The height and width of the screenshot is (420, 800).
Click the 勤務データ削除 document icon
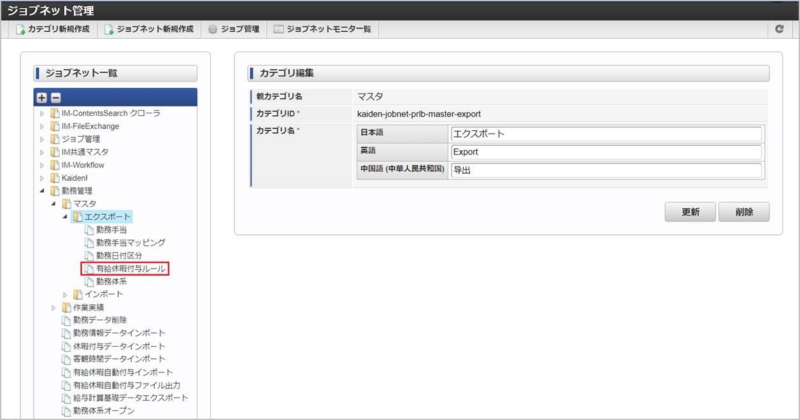point(66,320)
